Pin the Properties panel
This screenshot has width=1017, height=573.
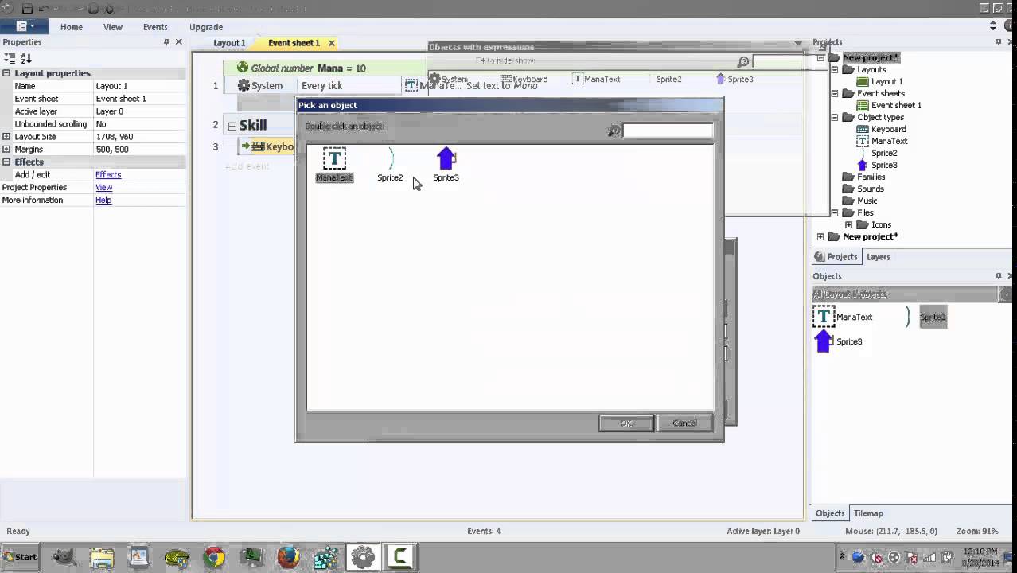click(166, 42)
